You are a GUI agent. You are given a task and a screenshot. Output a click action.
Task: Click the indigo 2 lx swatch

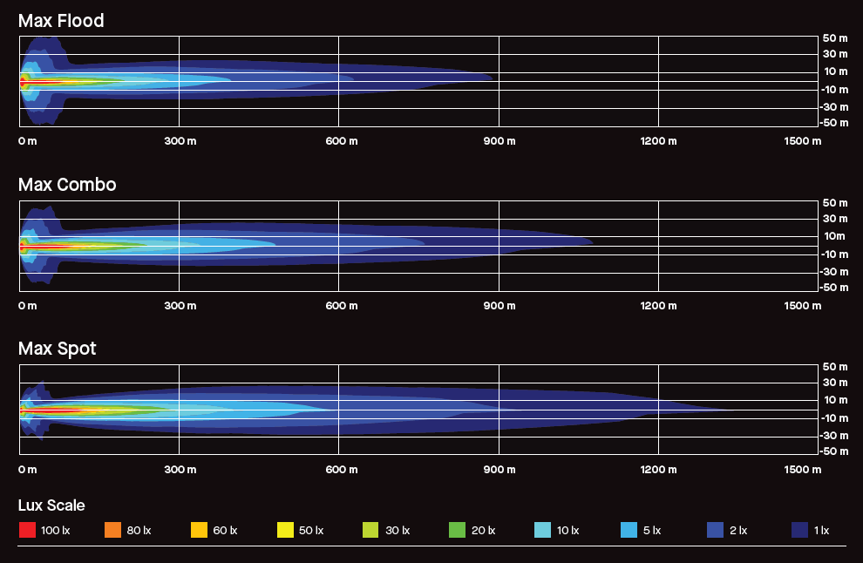(715, 530)
